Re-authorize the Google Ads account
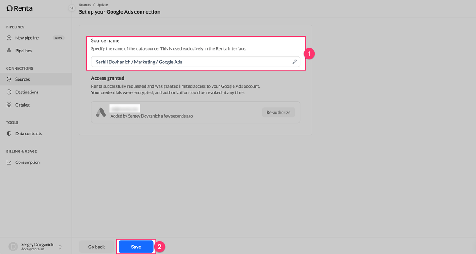The width and height of the screenshot is (476, 254). pos(278,112)
